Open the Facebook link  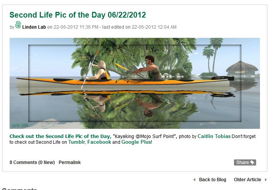99,142
